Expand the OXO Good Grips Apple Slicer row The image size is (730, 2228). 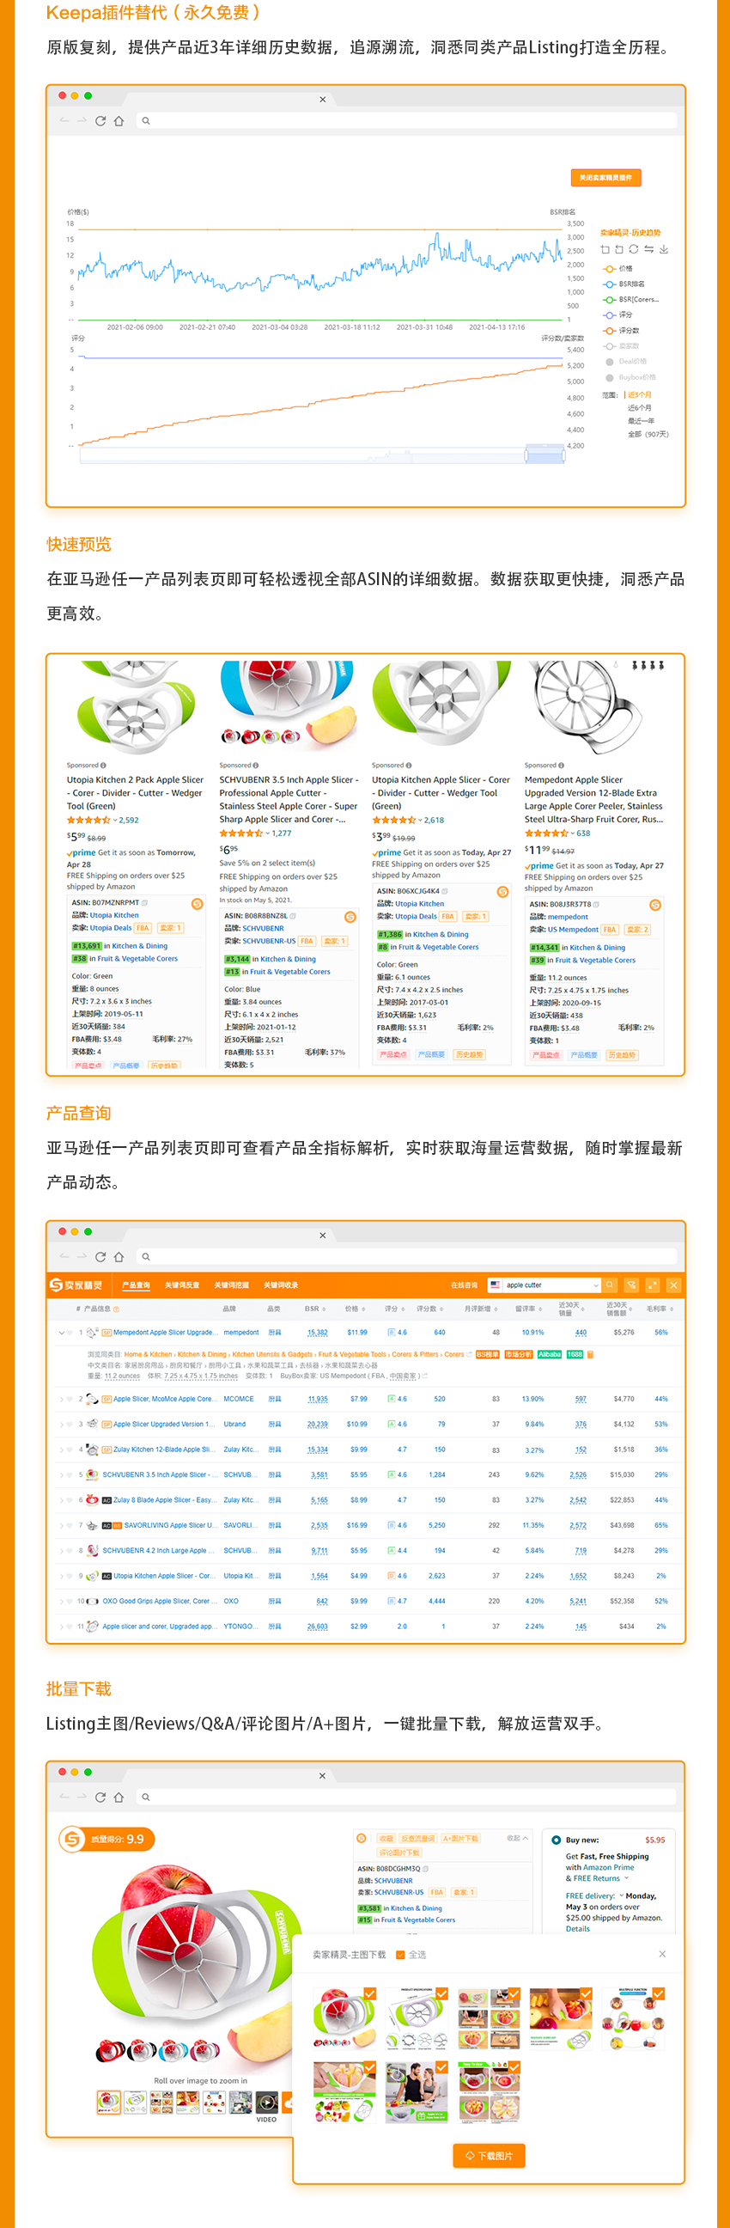62,1601
